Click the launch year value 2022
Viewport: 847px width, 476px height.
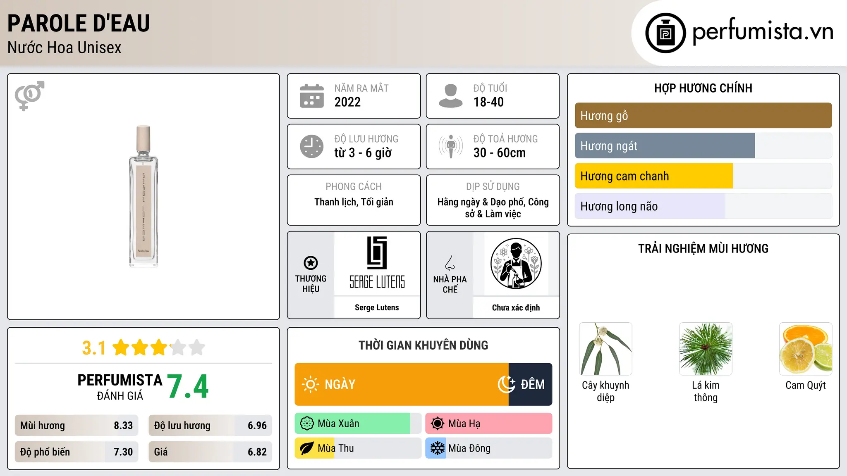click(x=347, y=102)
